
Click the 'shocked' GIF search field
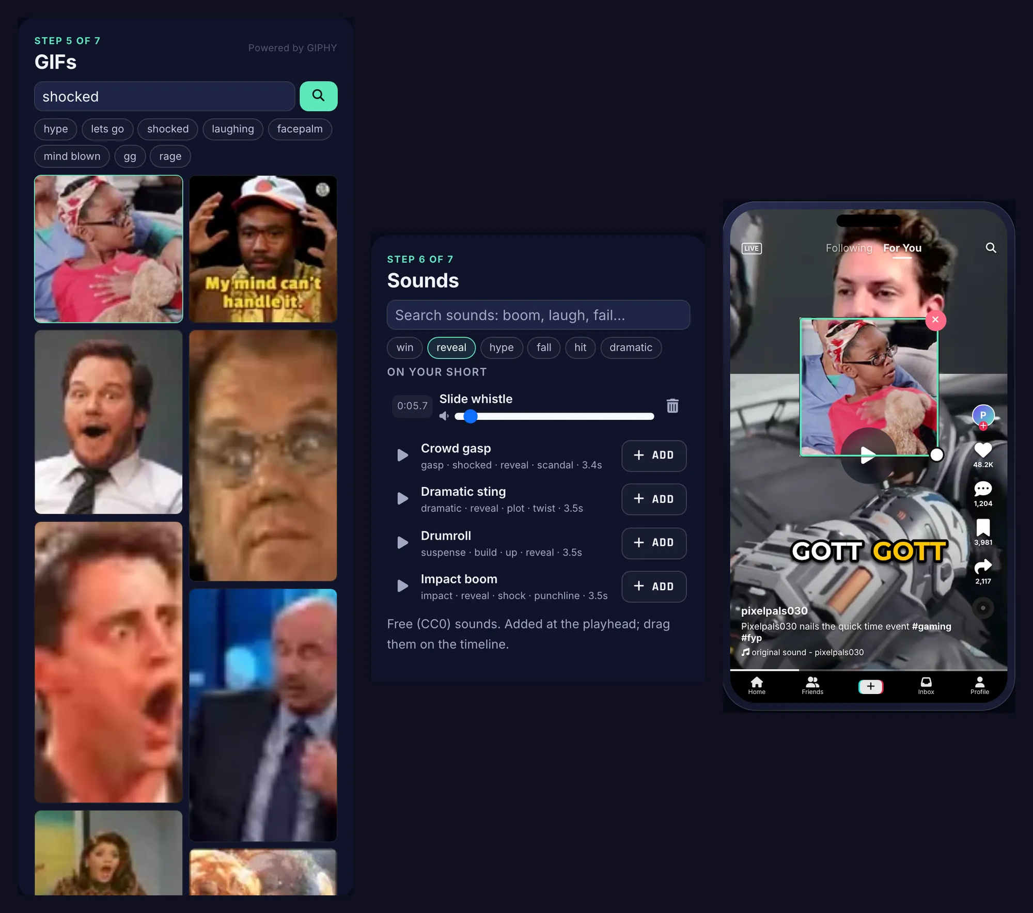(165, 96)
